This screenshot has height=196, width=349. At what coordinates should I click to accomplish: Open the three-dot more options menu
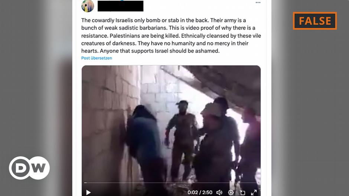(x=258, y=3)
